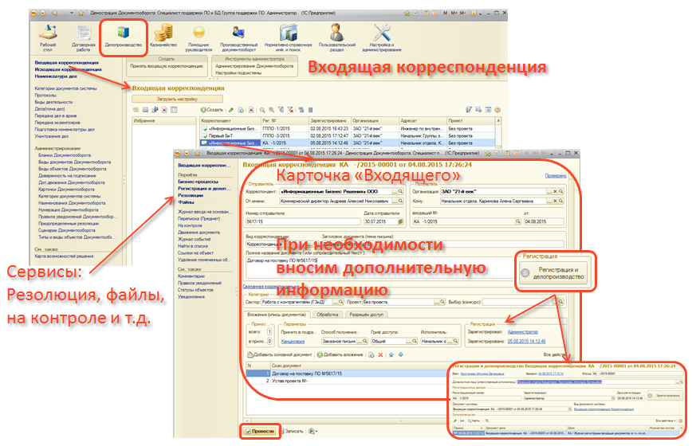Click the Администратор link under Регистрация
This screenshot has height=446, width=692.
point(523,331)
